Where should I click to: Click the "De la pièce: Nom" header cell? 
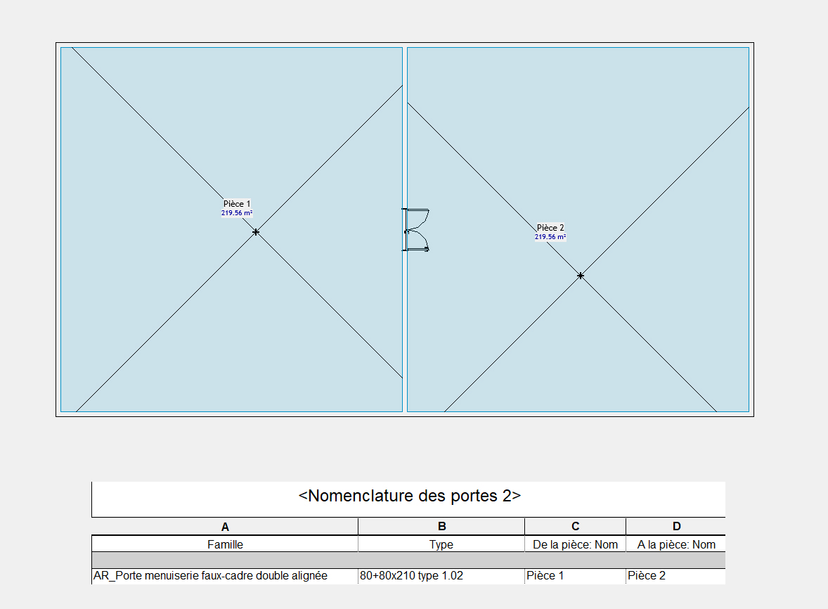(x=575, y=544)
